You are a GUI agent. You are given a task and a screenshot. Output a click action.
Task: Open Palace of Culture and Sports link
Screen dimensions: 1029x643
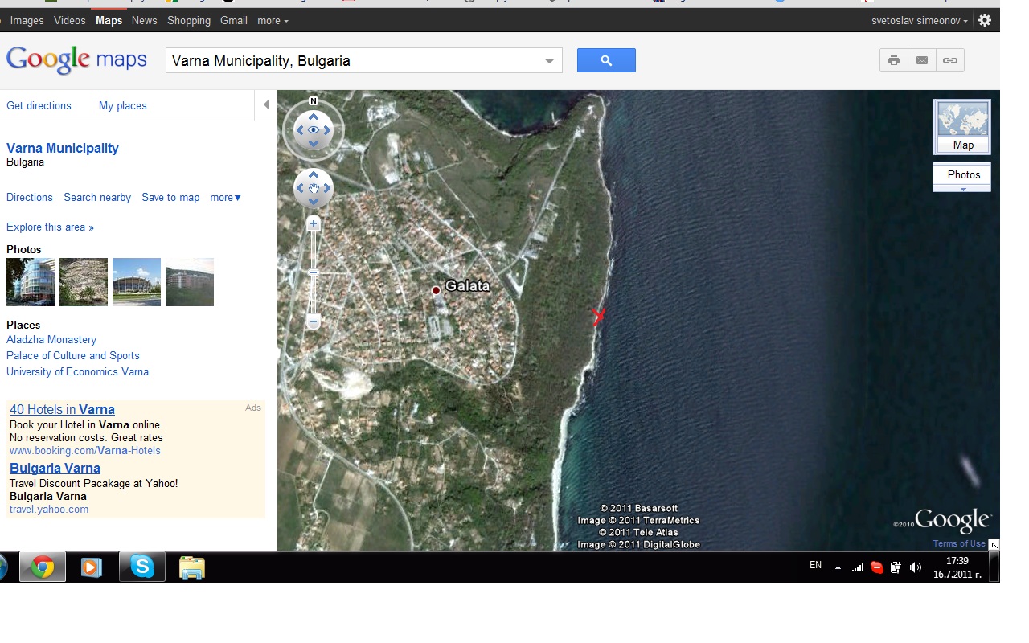tap(73, 356)
